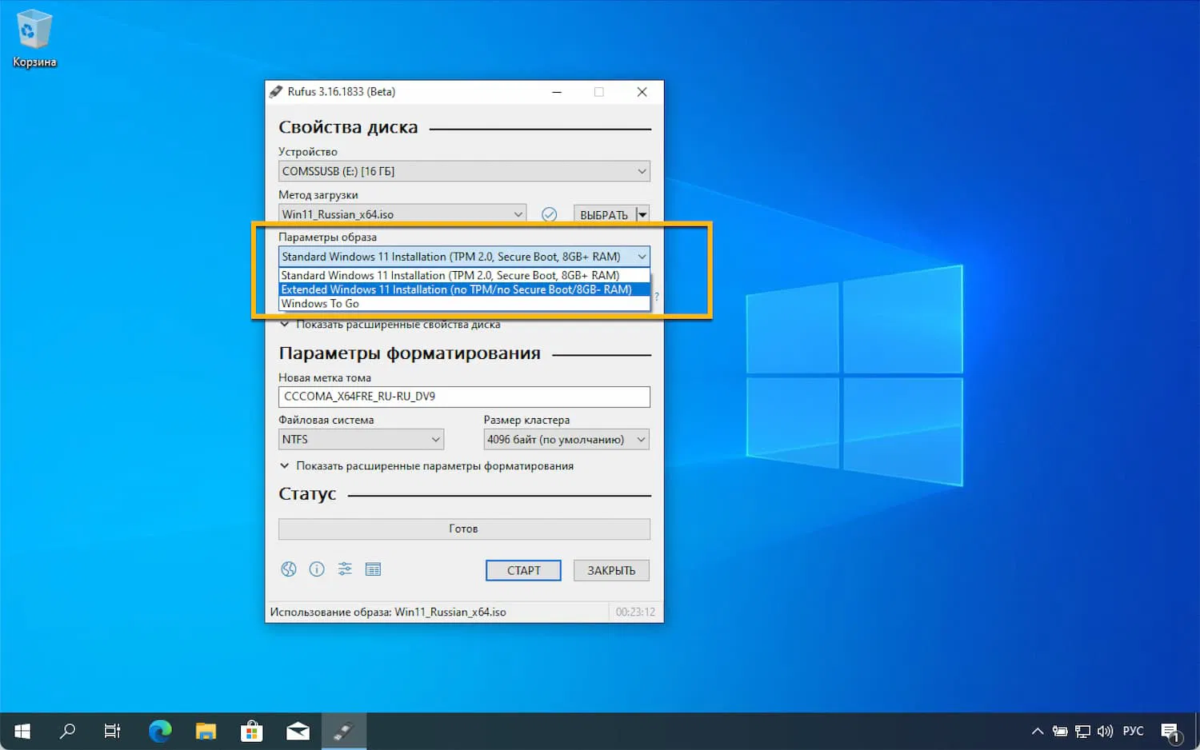Launch Microsoft Edge from the taskbar
Screen dimensions: 1200x750
160,731
